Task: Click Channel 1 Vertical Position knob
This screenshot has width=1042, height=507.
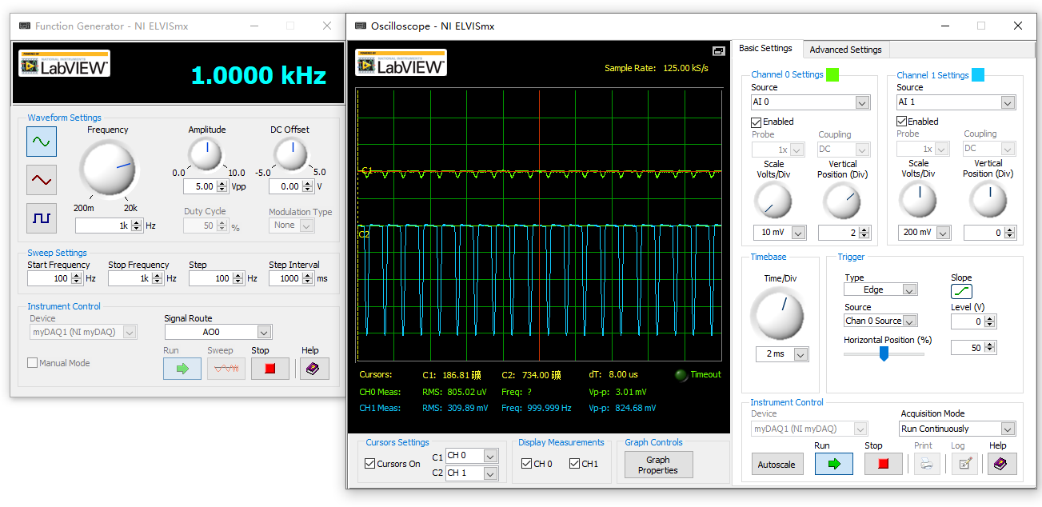Action: [x=988, y=200]
